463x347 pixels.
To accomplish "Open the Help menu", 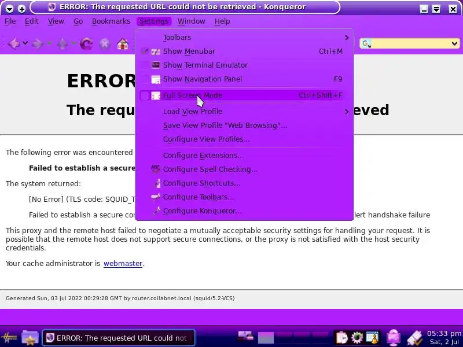I will (x=222, y=21).
